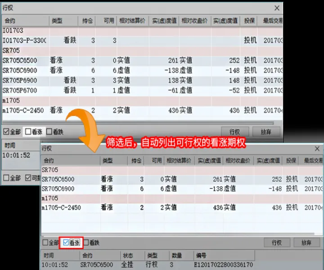
Task: Click the 投保 header in the front window
Action: tap(291, 160)
